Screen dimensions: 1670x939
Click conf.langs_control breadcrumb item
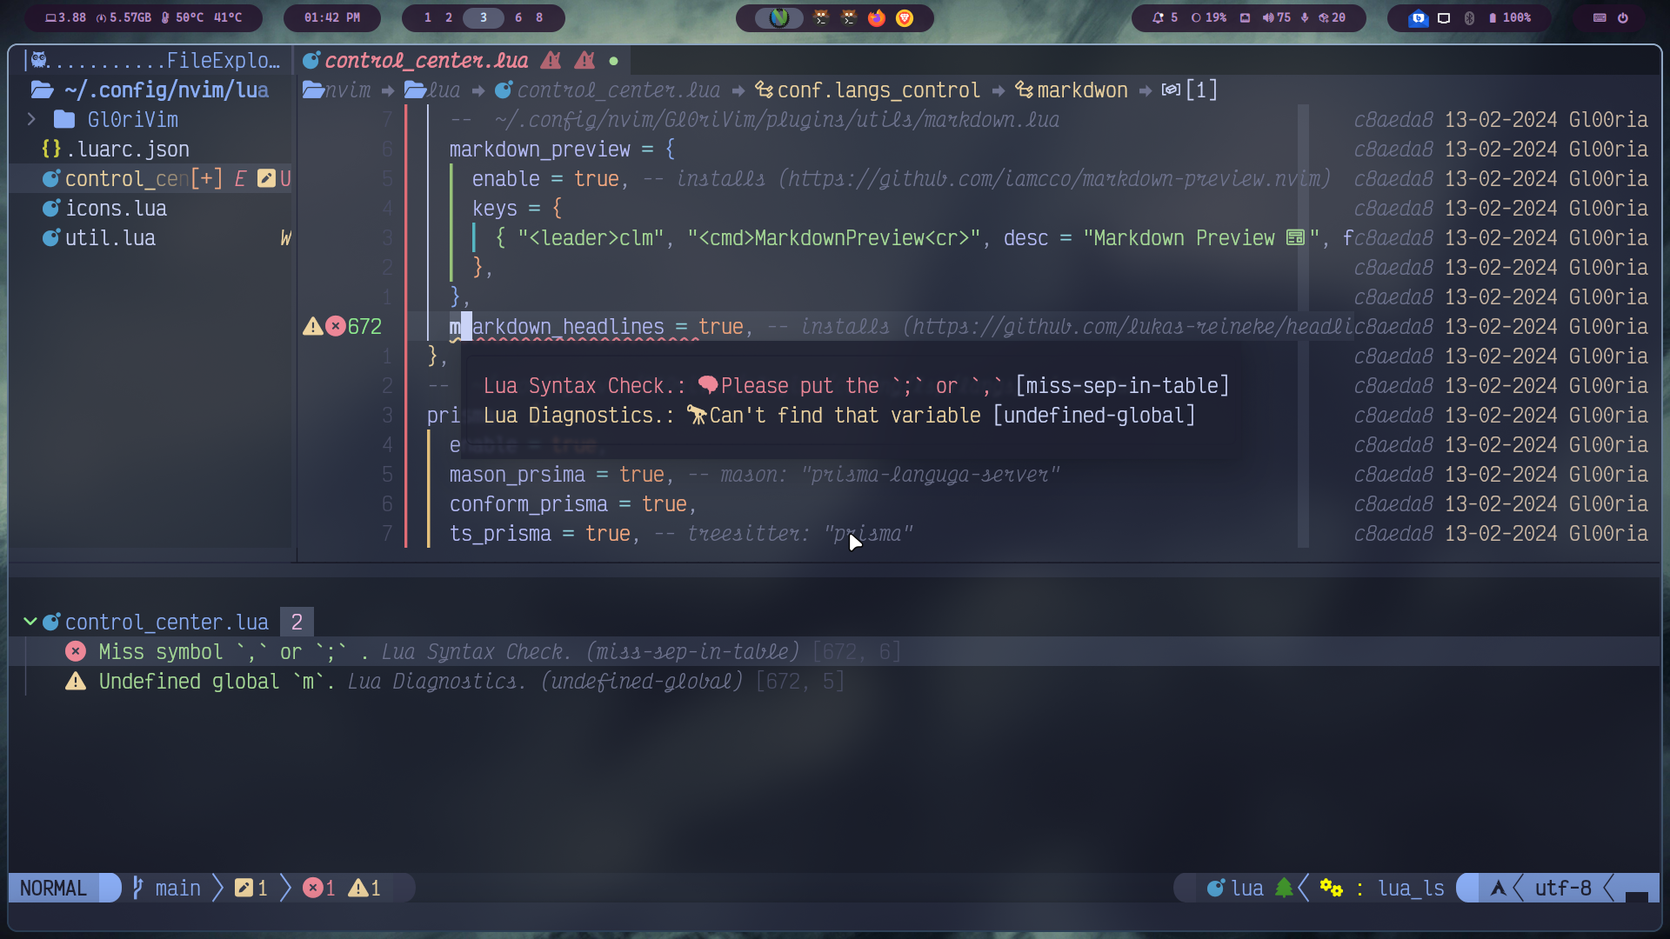[x=878, y=90]
